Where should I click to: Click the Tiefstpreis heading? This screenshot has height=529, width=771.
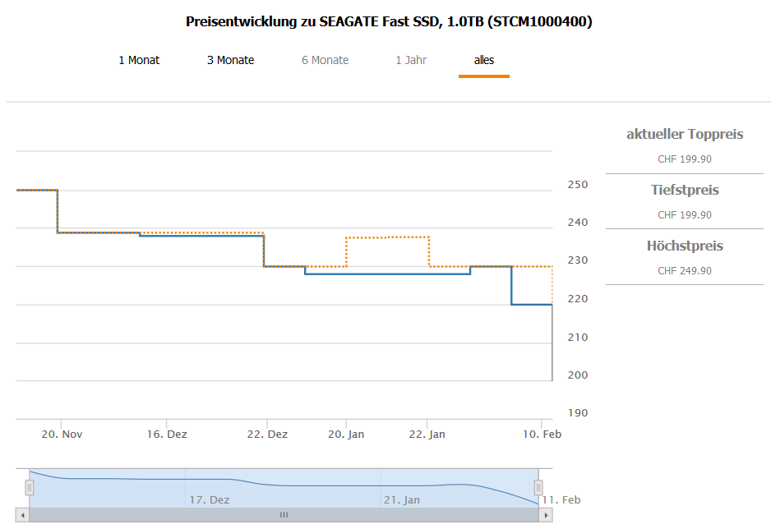pyautogui.click(x=685, y=190)
